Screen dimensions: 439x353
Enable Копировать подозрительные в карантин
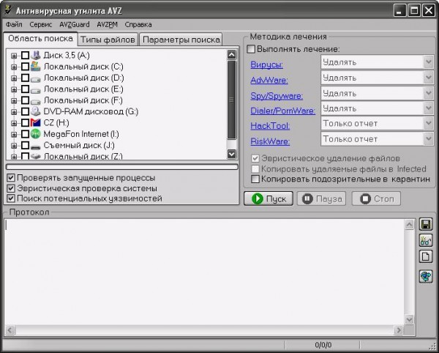[x=255, y=179]
